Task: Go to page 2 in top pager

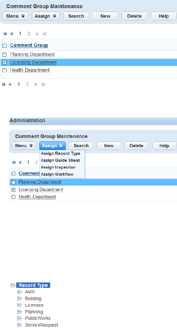Action: click(29, 34)
